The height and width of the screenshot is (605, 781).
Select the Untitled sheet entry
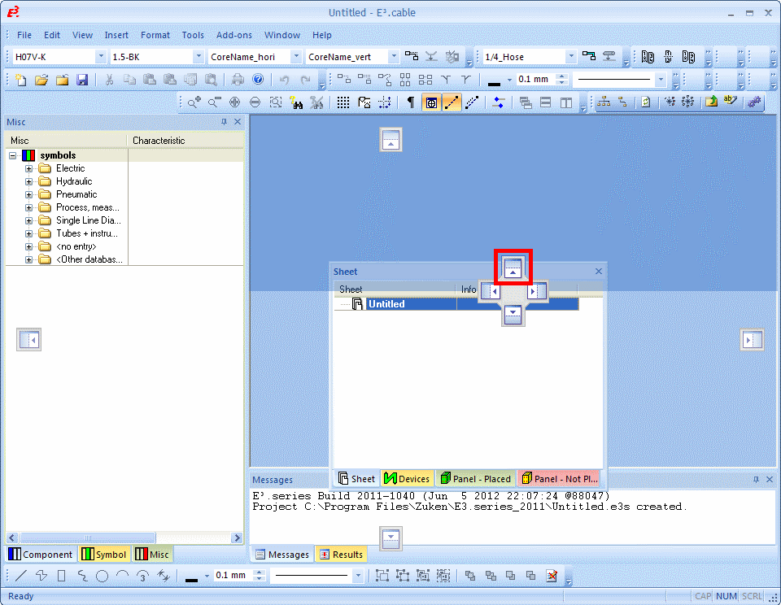tap(385, 304)
